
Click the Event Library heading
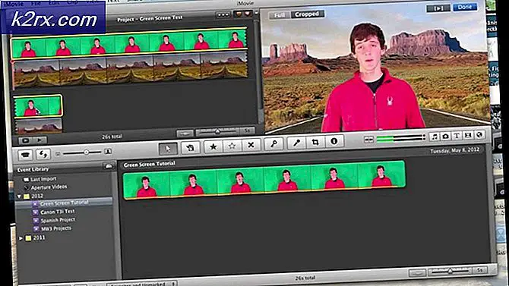[33, 170]
